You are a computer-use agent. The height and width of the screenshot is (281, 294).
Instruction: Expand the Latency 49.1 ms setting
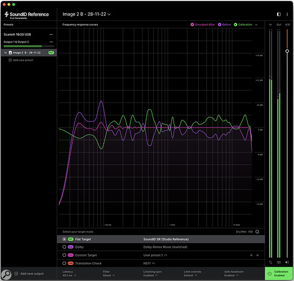[69, 273]
